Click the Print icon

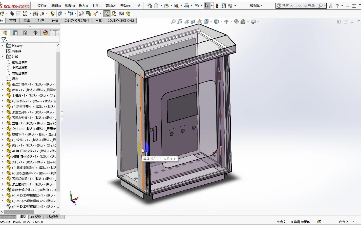[x=187, y=6]
